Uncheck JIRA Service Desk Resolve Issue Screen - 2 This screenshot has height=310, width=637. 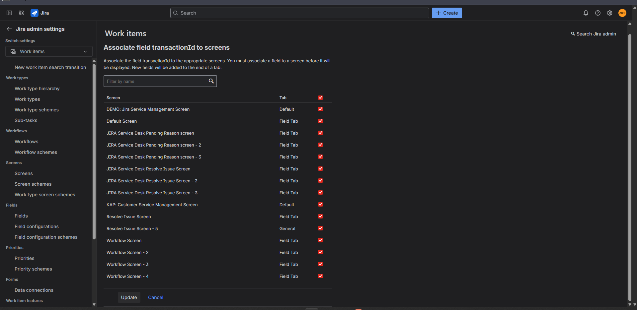click(320, 180)
